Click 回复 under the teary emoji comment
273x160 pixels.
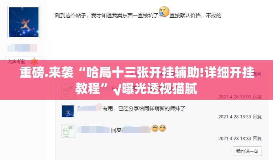point(257,138)
